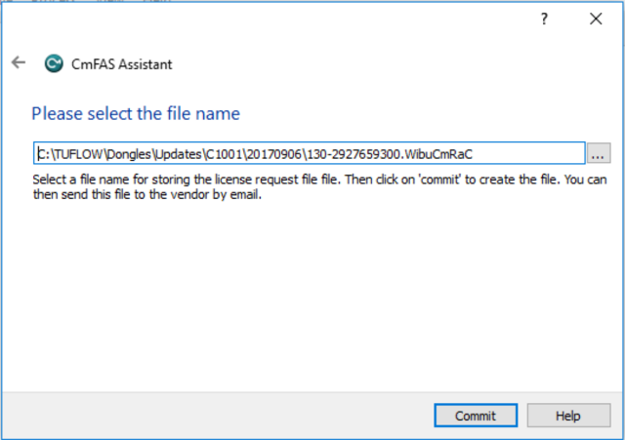The height and width of the screenshot is (440, 625).
Task: Click the WibuCmRaC extension in the path
Action: click(440, 154)
